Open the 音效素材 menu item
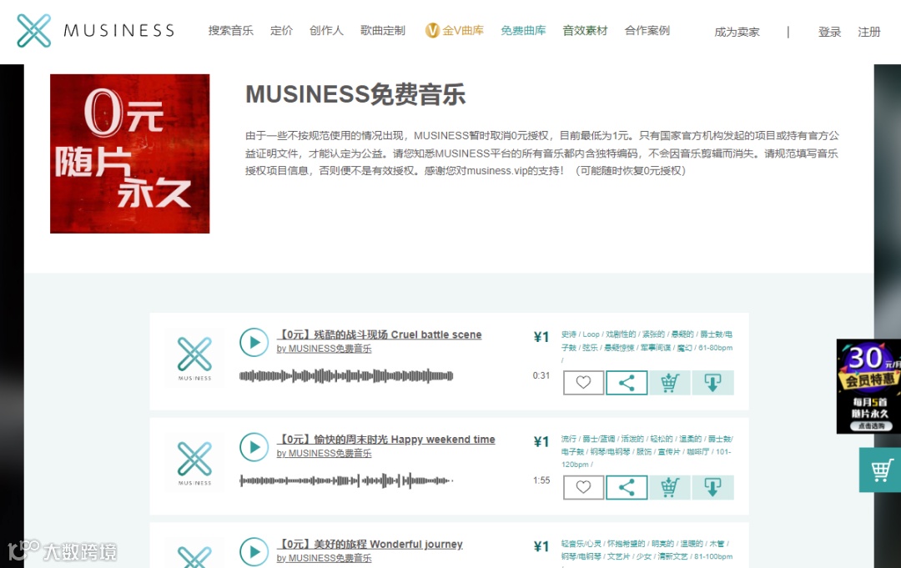 coord(585,30)
